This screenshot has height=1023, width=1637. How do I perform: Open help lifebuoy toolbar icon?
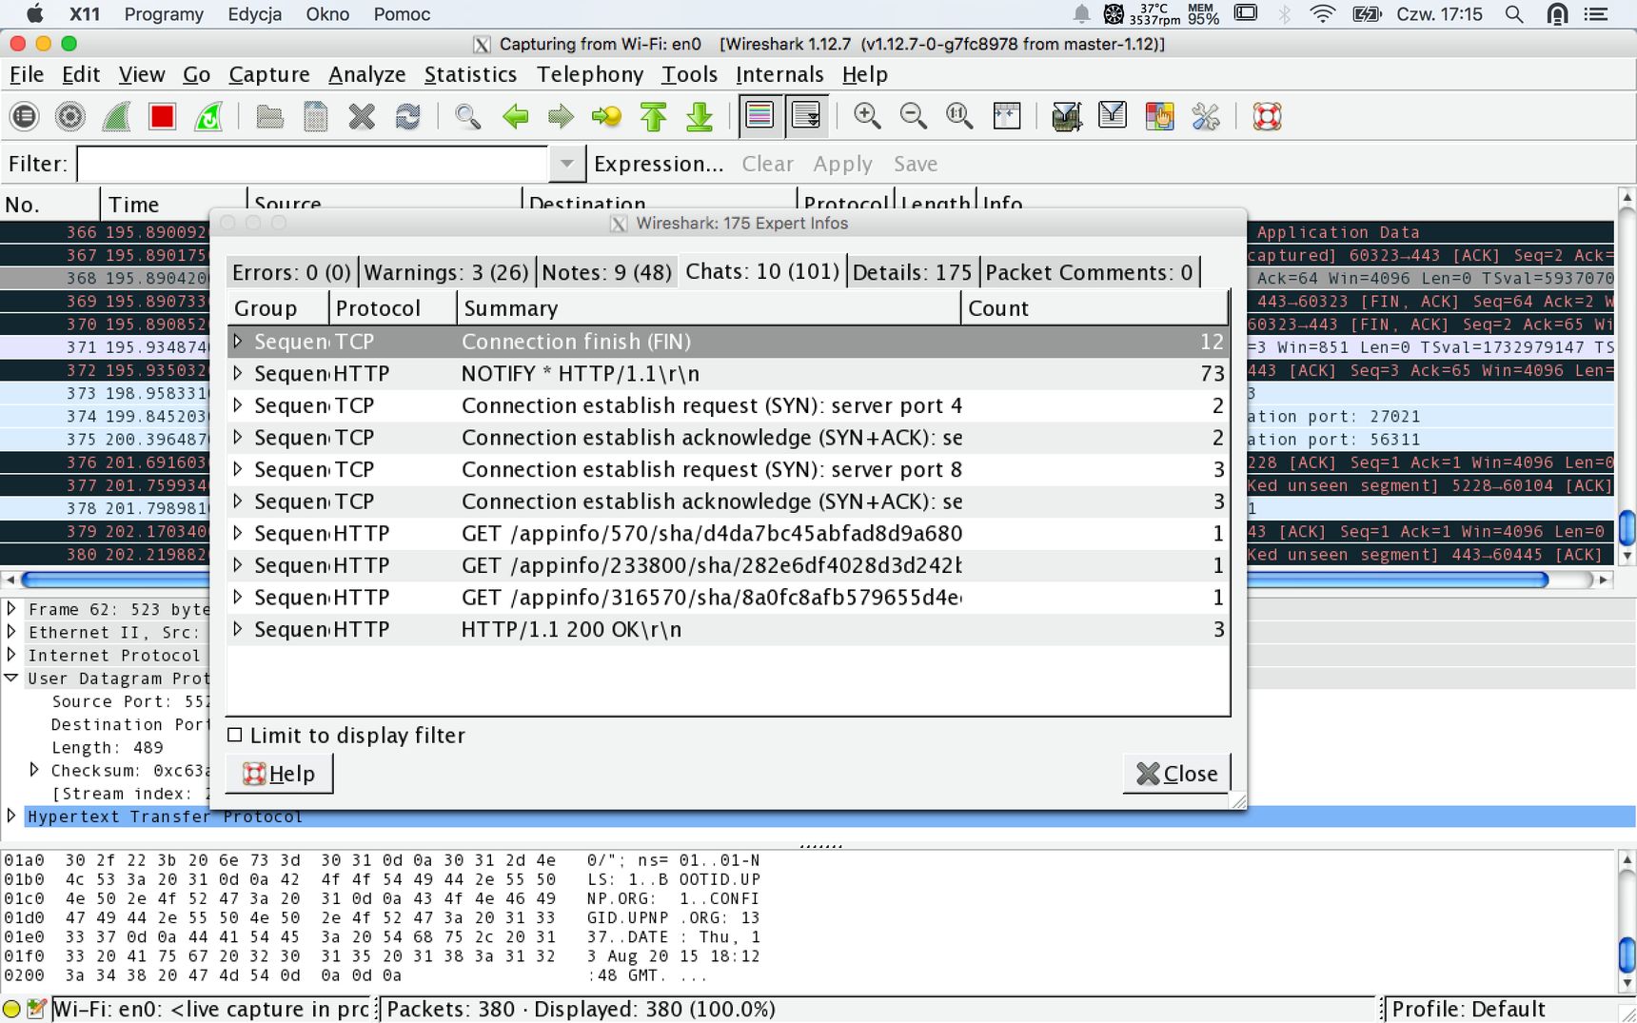click(x=1267, y=116)
